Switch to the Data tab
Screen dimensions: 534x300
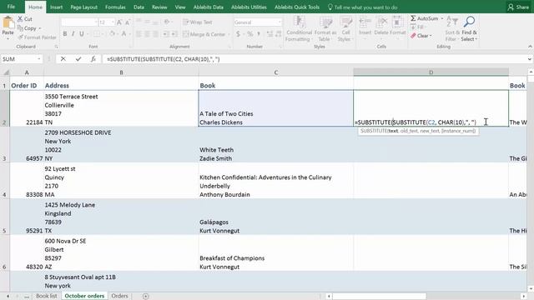(x=139, y=7)
